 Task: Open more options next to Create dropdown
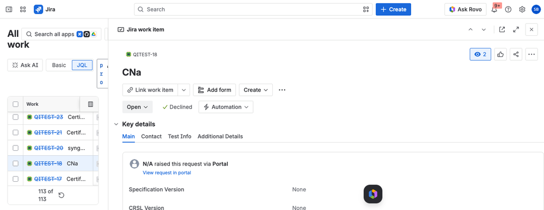[x=282, y=90]
